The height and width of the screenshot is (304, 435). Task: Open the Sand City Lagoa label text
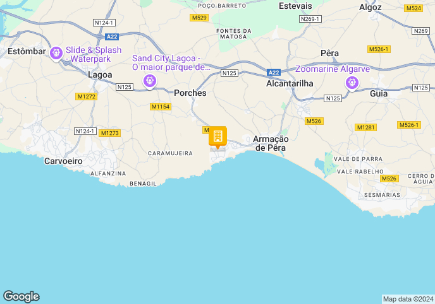[171, 62]
